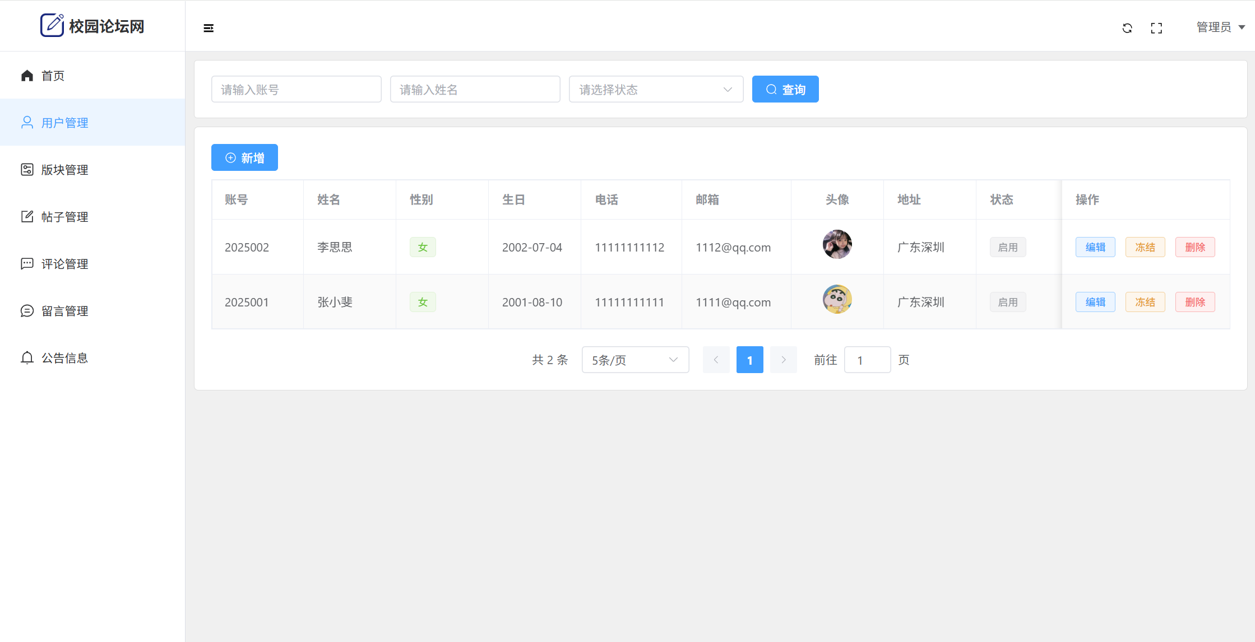The height and width of the screenshot is (642, 1255).
Task: Open 首页 from the sidebar
Action: tap(53, 76)
